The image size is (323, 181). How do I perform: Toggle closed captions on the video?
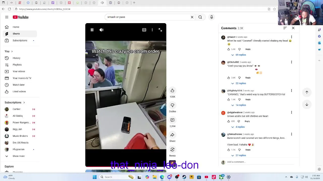[x=144, y=30]
